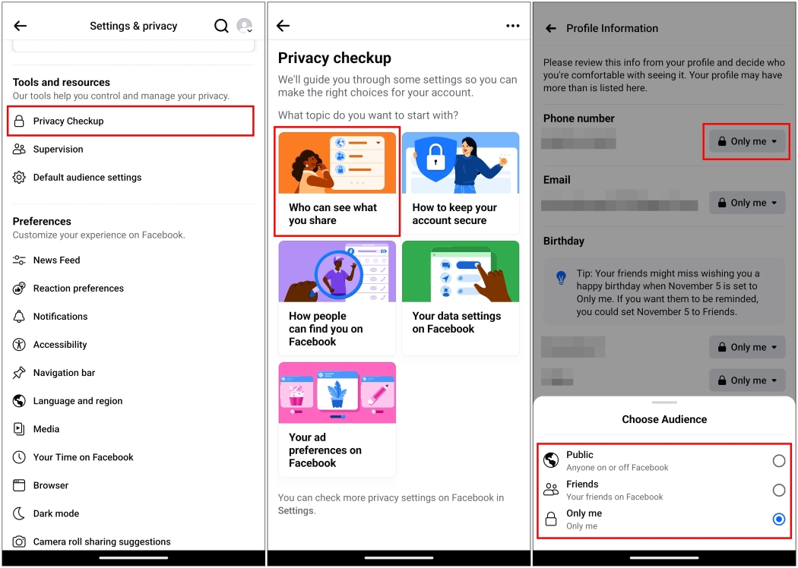The image size is (798, 568).
Task: Choose Friends in the Choose Audience sheet
Action: tap(778, 490)
